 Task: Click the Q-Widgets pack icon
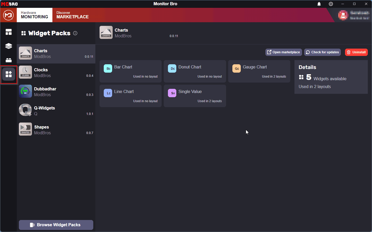[25, 110]
